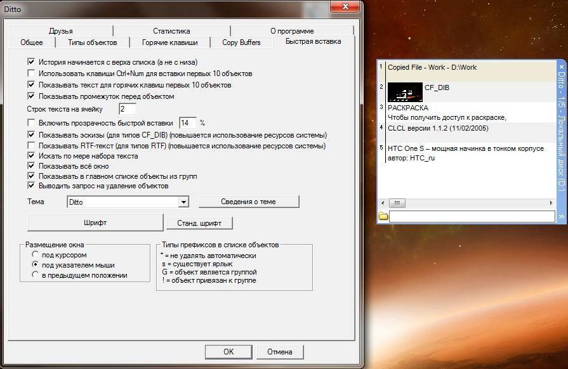Open the groups folder icon in Ditto
Image resolution: width=568 pixels, height=369 pixels.
click(x=383, y=216)
